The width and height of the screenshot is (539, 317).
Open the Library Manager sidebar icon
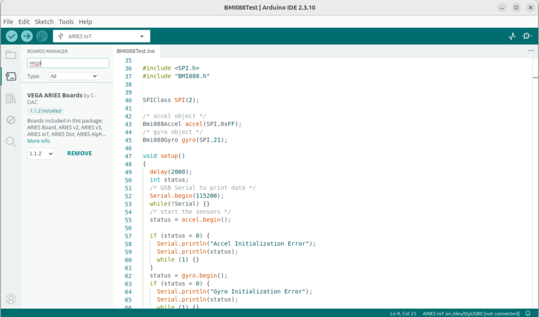tap(11, 98)
